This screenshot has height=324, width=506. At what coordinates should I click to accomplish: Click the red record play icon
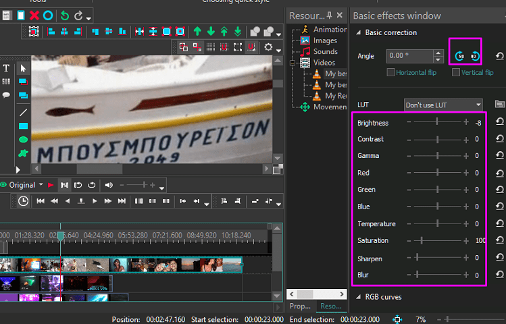tap(51, 185)
